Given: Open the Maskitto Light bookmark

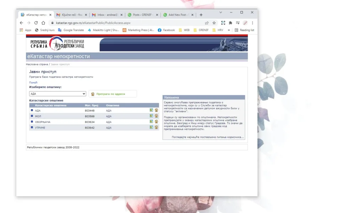Looking at the screenshot, I should click(x=103, y=30).
